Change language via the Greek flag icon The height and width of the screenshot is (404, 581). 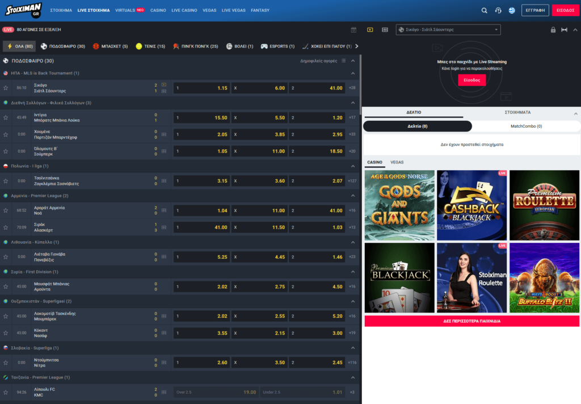click(x=512, y=10)
